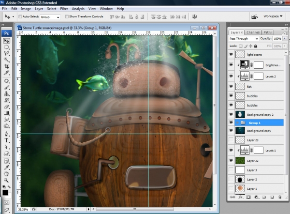Click the zoom percentage field 33.33%
290x214 pixels.
tap(23, 209)
